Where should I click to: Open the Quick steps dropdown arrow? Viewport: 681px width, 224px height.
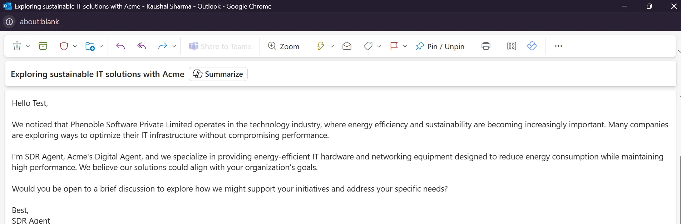point(332,46)
